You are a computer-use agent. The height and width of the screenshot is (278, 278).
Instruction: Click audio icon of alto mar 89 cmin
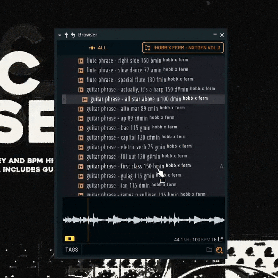81,109
